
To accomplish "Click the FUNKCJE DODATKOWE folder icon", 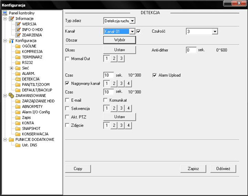I will click(x=11, y=140).
